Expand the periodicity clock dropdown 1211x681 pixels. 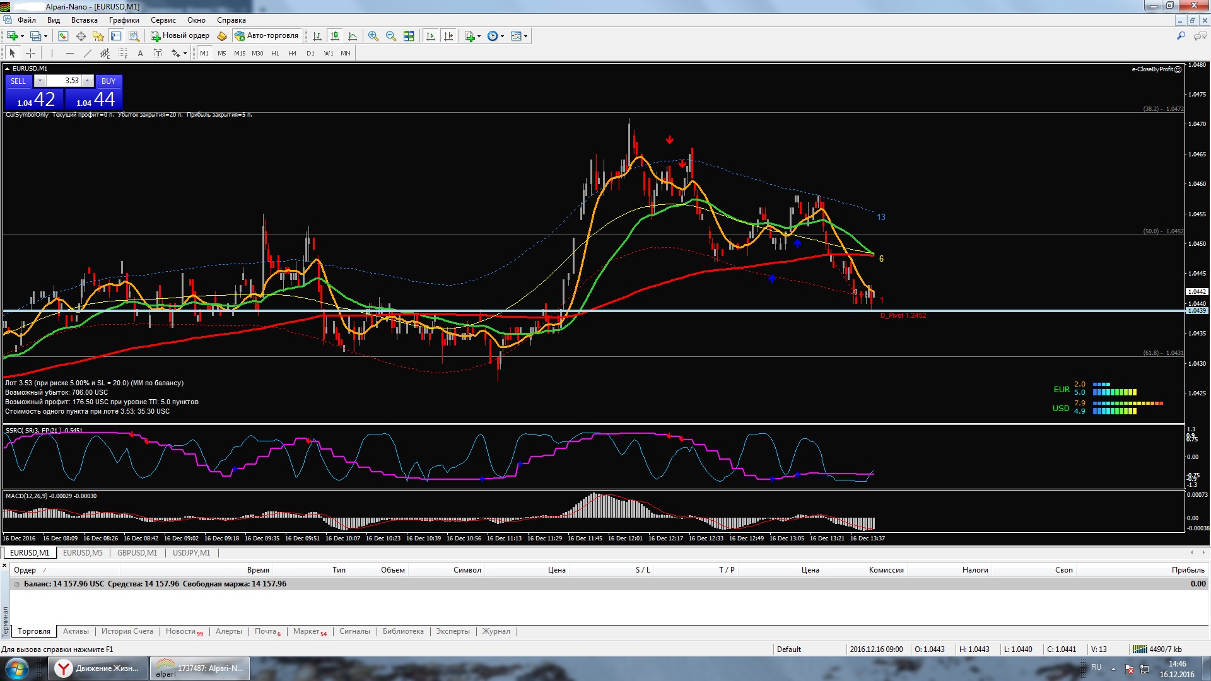[503, 36]
